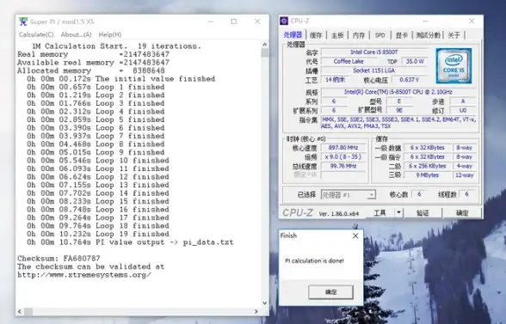
Task: Click the 确定 button in CPU-Z
Action: click(x=462, y=213)
